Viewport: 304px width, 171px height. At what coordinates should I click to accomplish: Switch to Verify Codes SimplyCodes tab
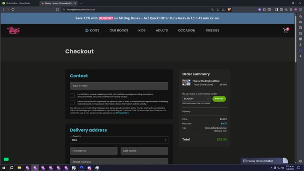coord(19,3)
